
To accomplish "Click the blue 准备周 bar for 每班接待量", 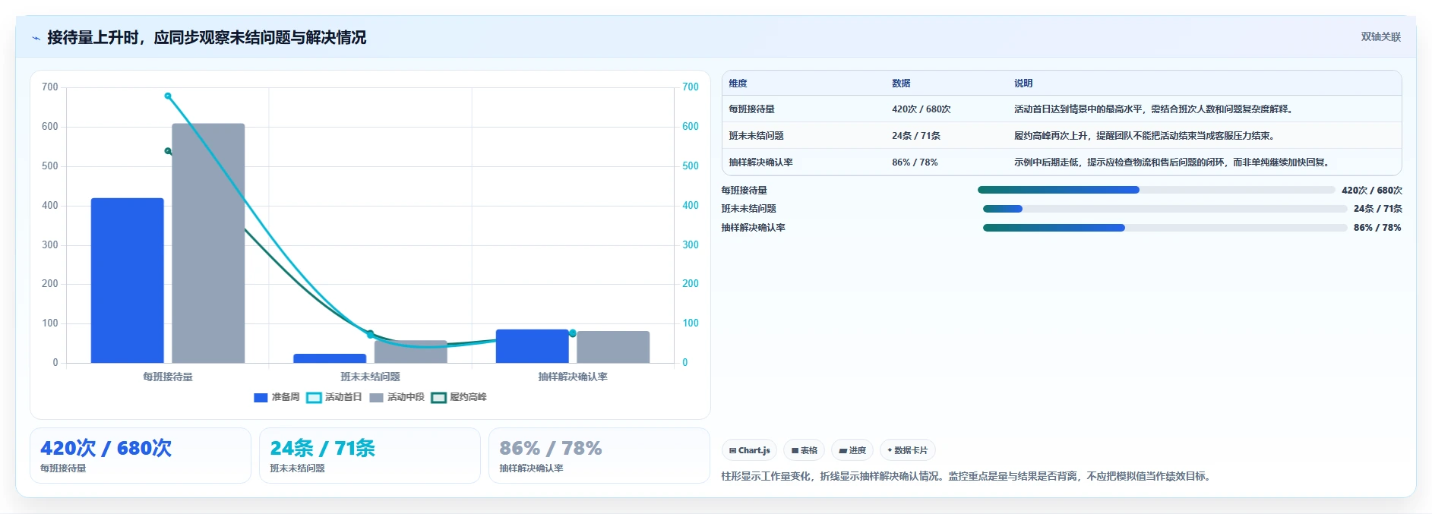I will (x=128, y=280).
